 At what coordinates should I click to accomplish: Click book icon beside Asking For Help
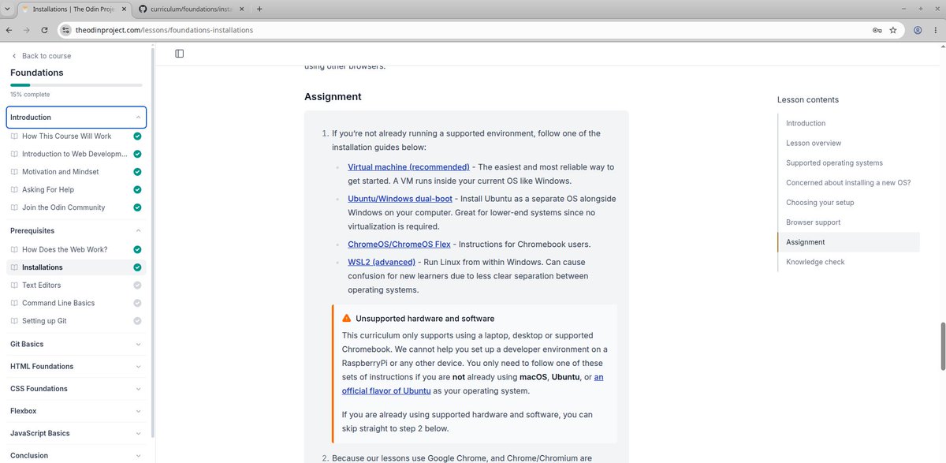coord(14,189)
